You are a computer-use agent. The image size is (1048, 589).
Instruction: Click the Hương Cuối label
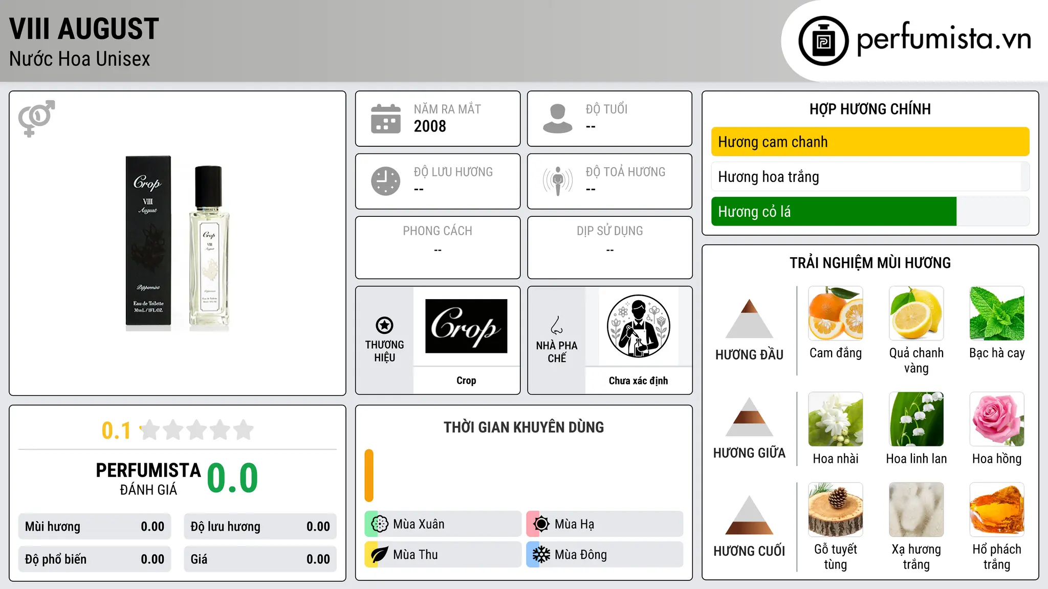[749, 551]
